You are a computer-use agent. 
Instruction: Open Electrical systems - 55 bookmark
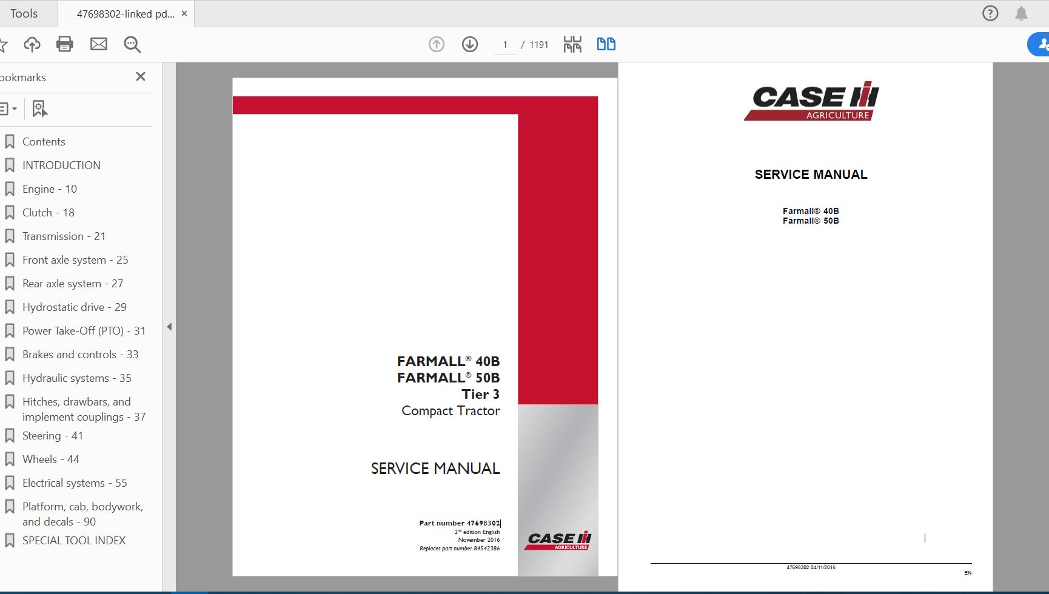click(75, 482)
